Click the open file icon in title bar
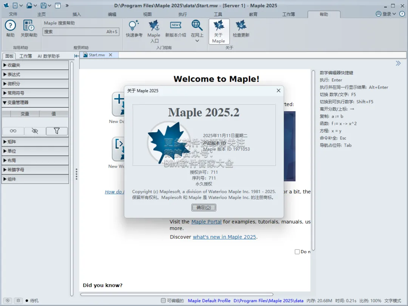408x306 pixels. click(x=29, y=5)
